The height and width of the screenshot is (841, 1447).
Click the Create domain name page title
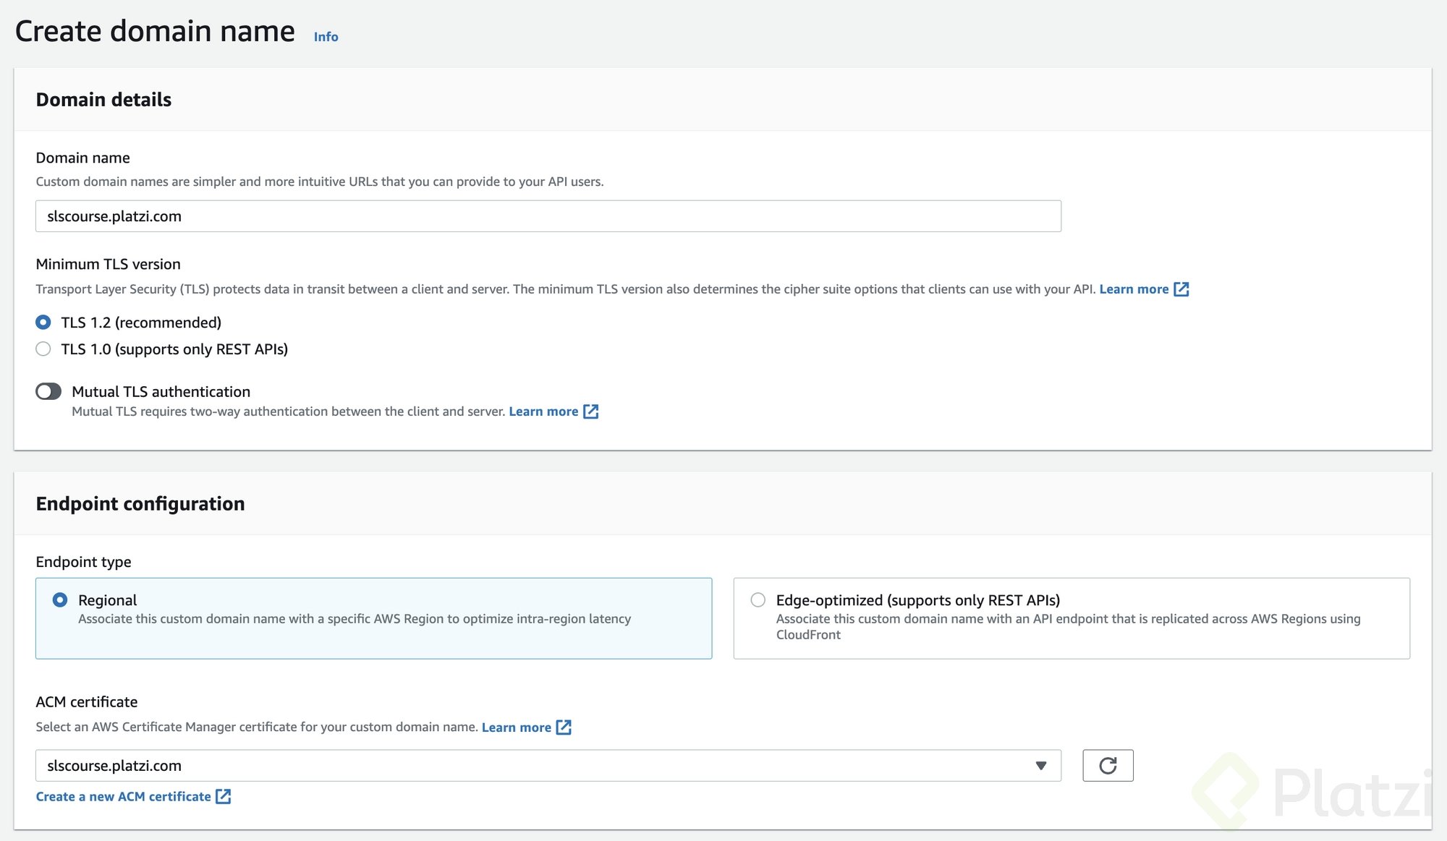[x=155, y=31]
